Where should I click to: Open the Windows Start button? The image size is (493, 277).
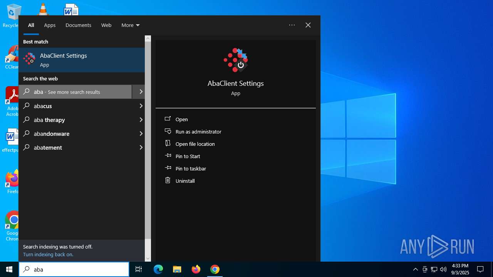coord(9,269)
